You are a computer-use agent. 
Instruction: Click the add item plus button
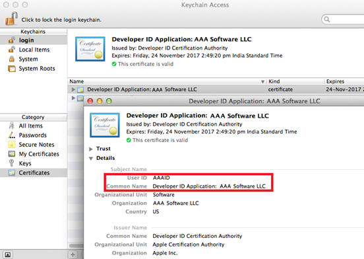pyautogui.click(x=73, y=254)
